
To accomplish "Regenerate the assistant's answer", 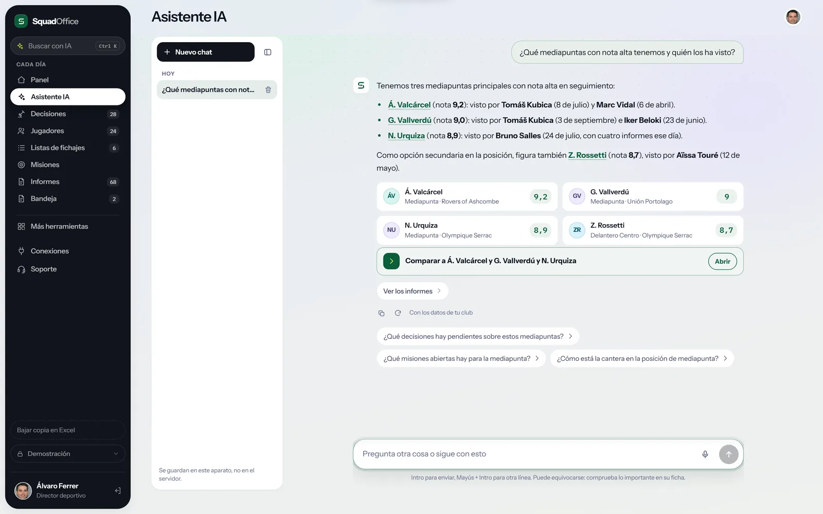I will coord(398,313).
